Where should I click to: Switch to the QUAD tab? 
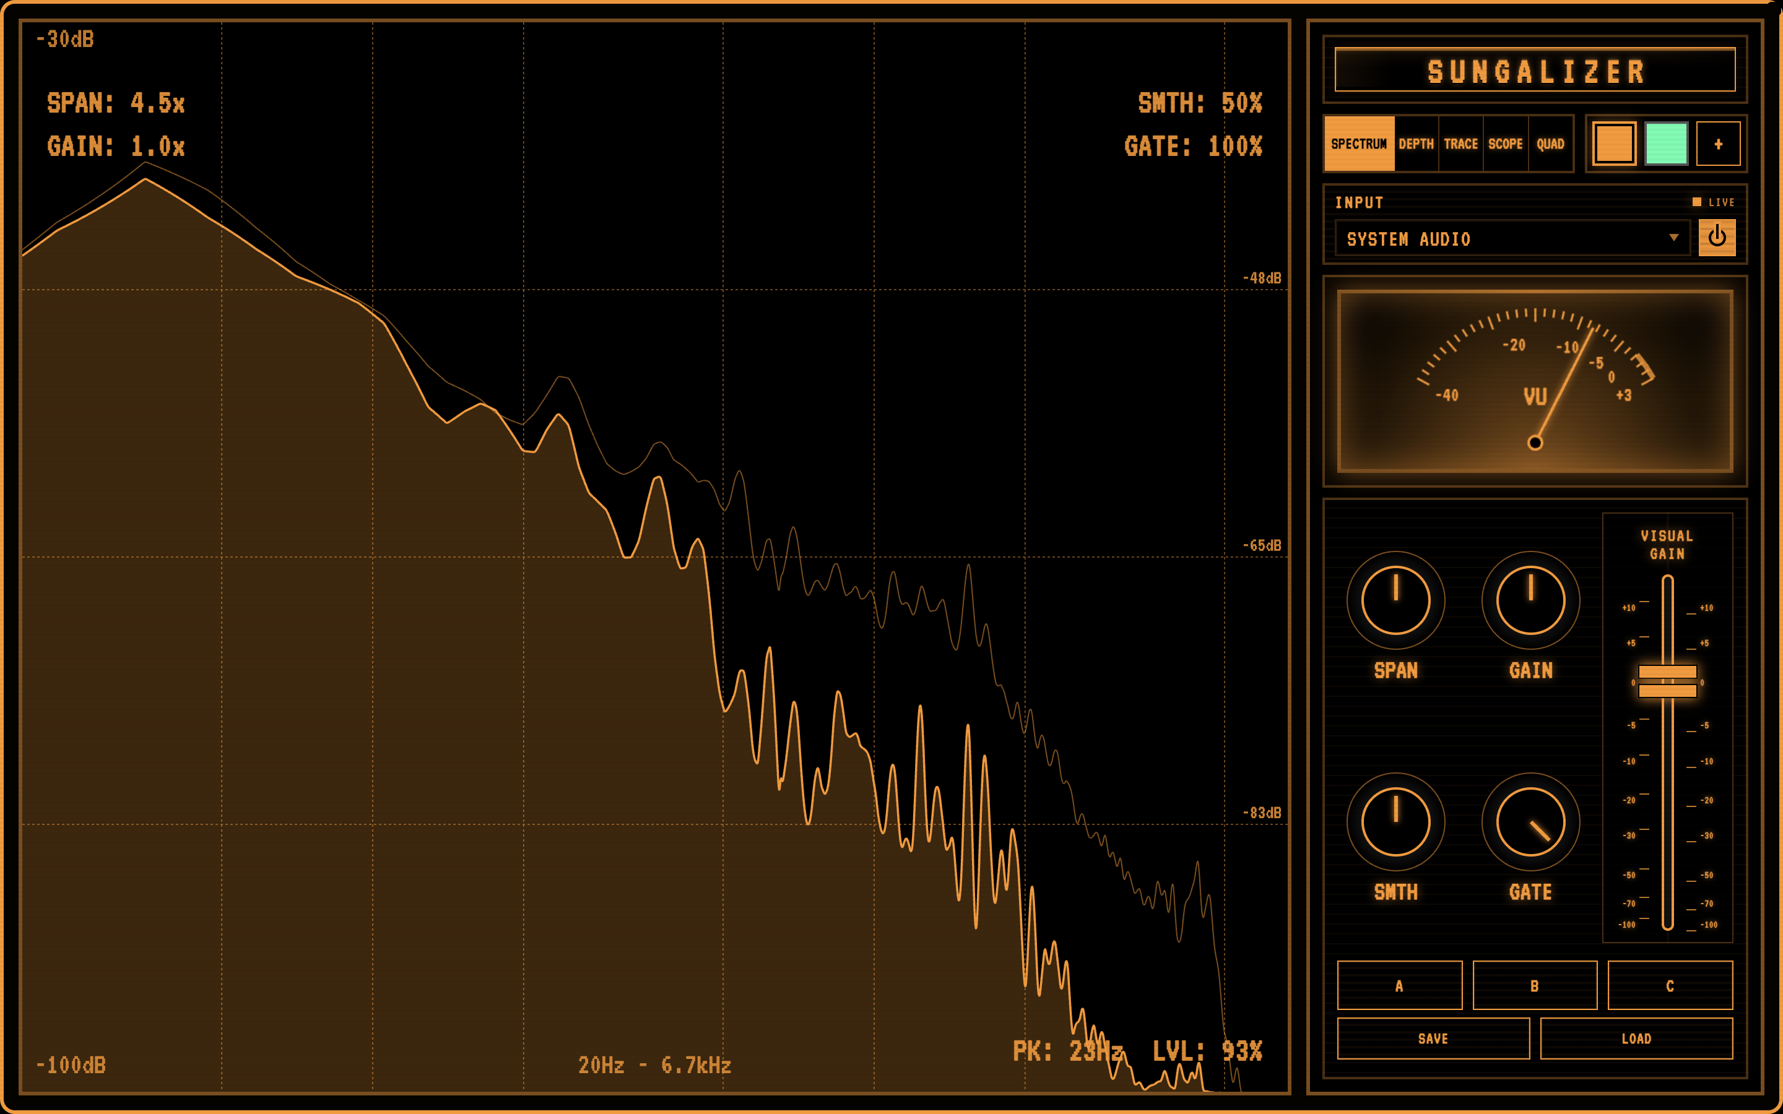pyautogui.click(x=1550, y=144)
